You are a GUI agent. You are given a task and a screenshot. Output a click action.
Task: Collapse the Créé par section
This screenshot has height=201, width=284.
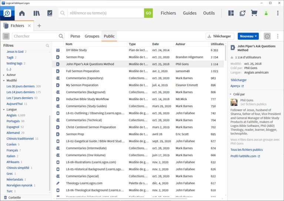[x=231, y=94]
